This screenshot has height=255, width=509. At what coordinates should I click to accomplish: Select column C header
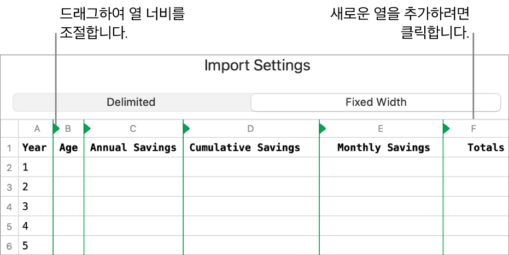click(x=133, y=129)
